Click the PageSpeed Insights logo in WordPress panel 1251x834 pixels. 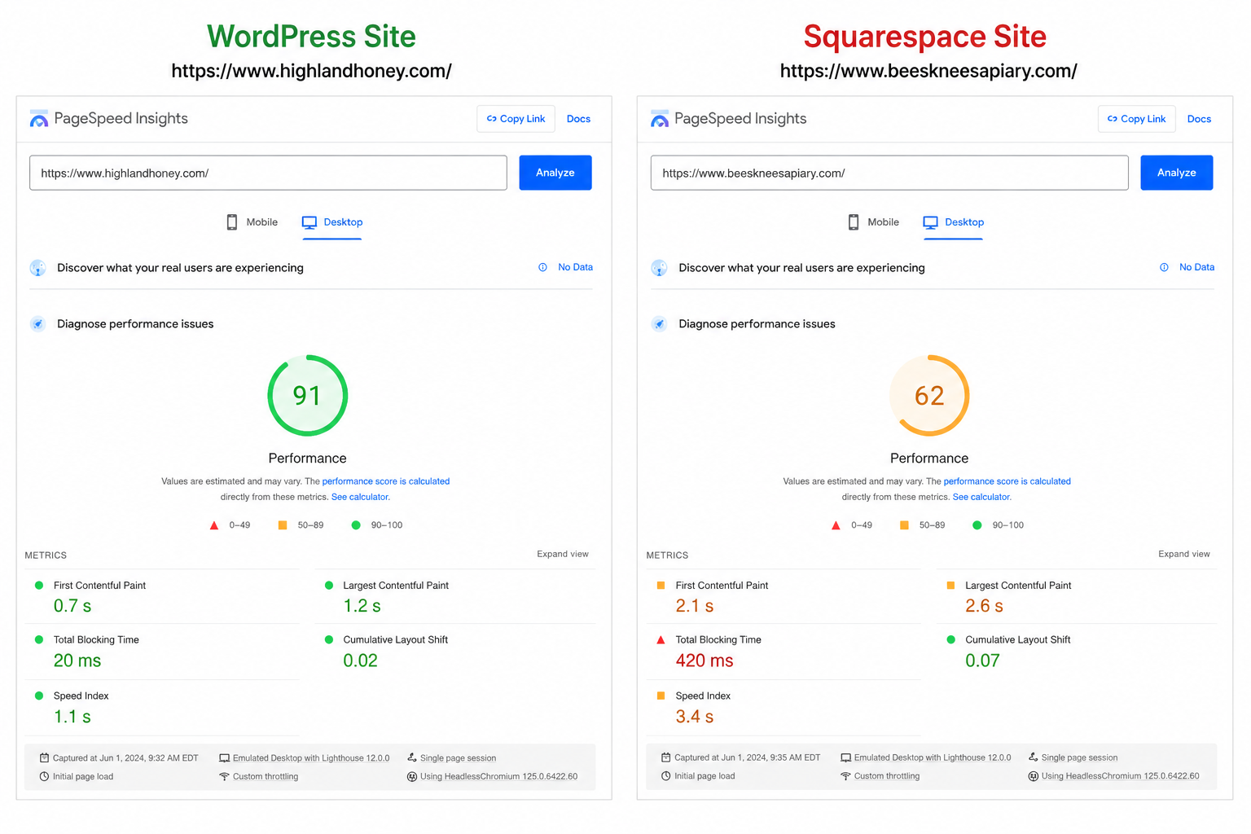click(39, 119)
